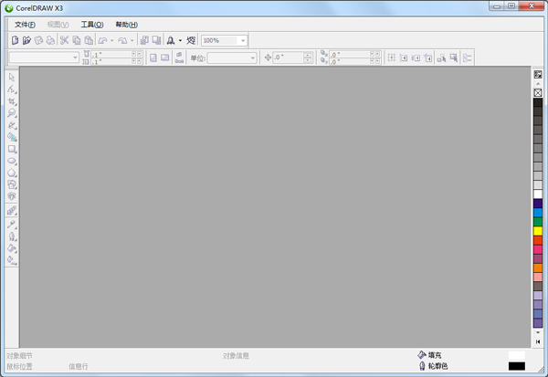Screen dimensions: 548x377
Task: Click the Corel online icon beside launcher
Action: pyautogui.click(x=191, y=40)
